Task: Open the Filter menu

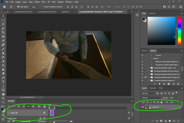Action: [x=43, y=2]
